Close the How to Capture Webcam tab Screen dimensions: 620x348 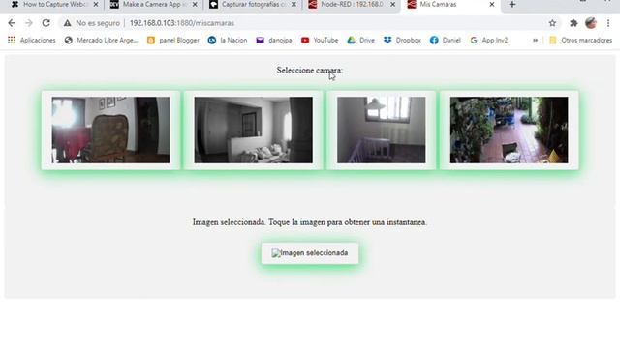[x=96, y=5]
